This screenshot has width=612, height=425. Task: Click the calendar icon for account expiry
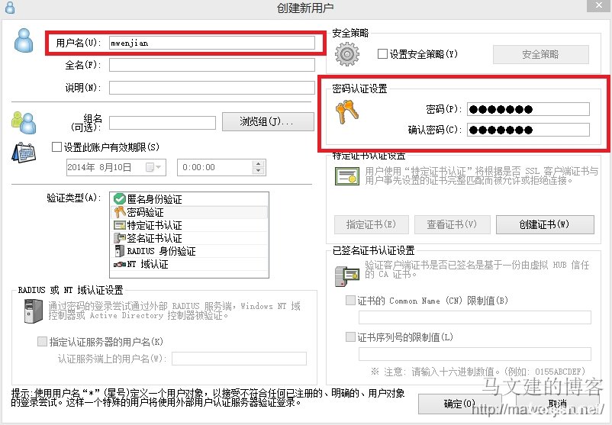24,153
